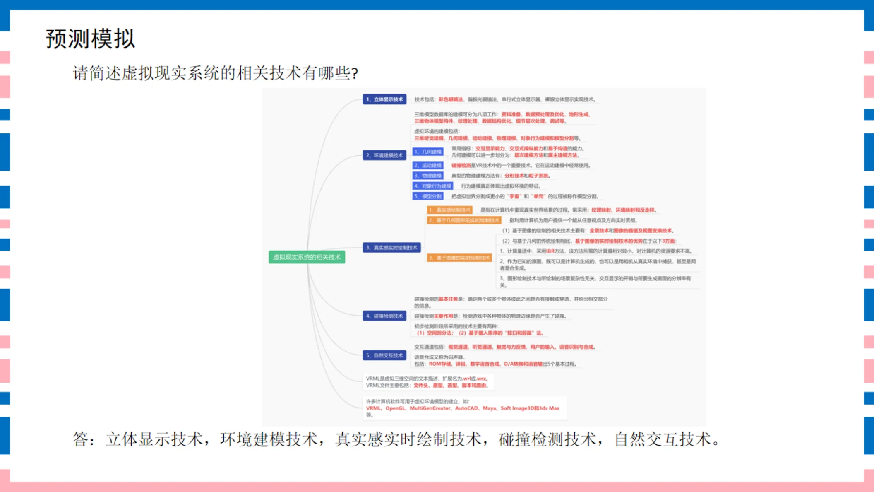The width and height of the screenshot is (874, 492).
Task: Click the sub-node 3、物理建模
Action: (428, 176)
